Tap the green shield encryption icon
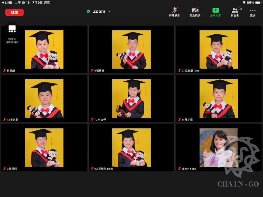The height and width of the screenshot is (197, 263). point(88,11)
